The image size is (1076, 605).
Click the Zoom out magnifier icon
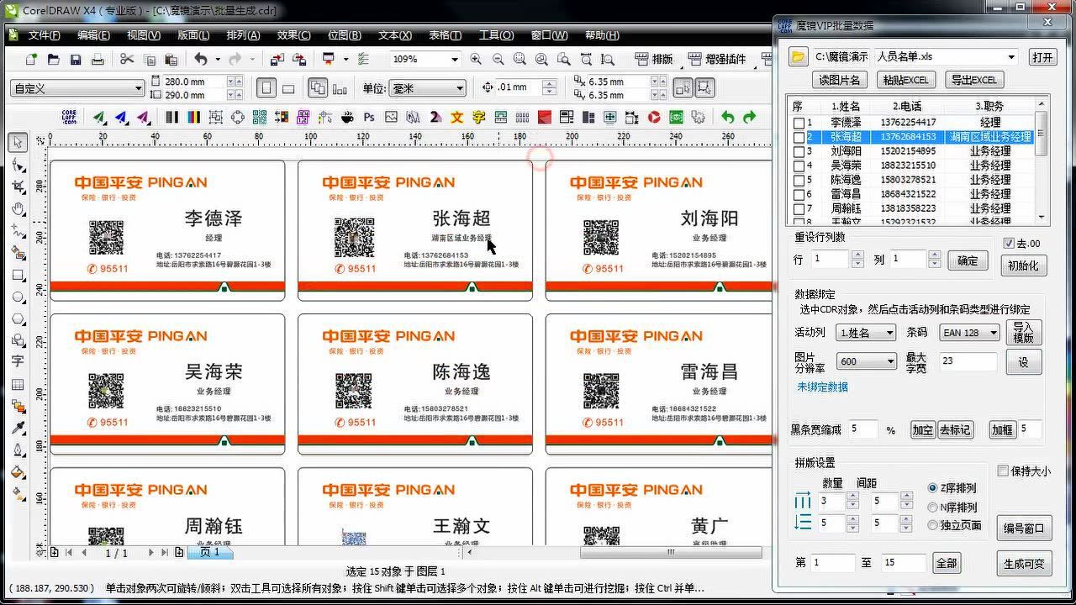click(x=498, y=59)
